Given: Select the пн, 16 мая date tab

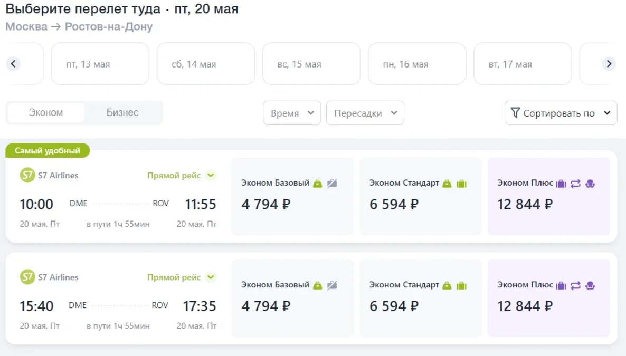Looking at the screenshot, I should coord(416,64).
